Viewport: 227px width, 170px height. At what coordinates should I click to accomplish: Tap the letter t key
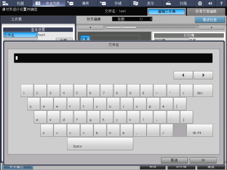click(x=87, y=104)
